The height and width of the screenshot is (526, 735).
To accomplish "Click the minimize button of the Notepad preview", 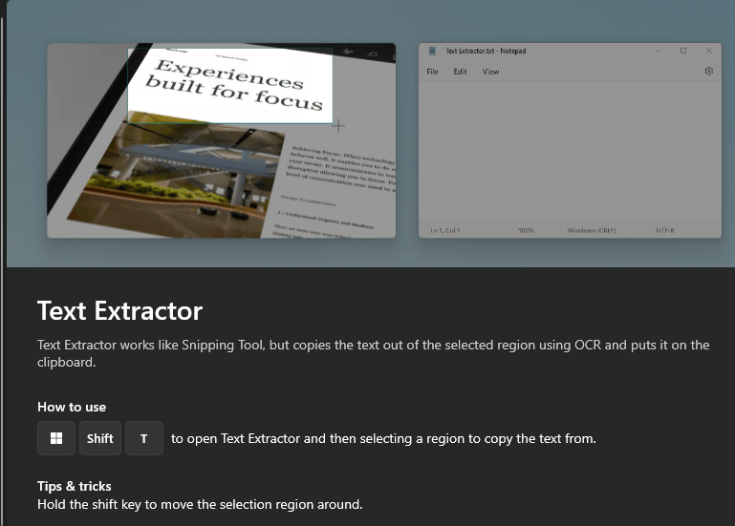I will click(x=659, y=51).
